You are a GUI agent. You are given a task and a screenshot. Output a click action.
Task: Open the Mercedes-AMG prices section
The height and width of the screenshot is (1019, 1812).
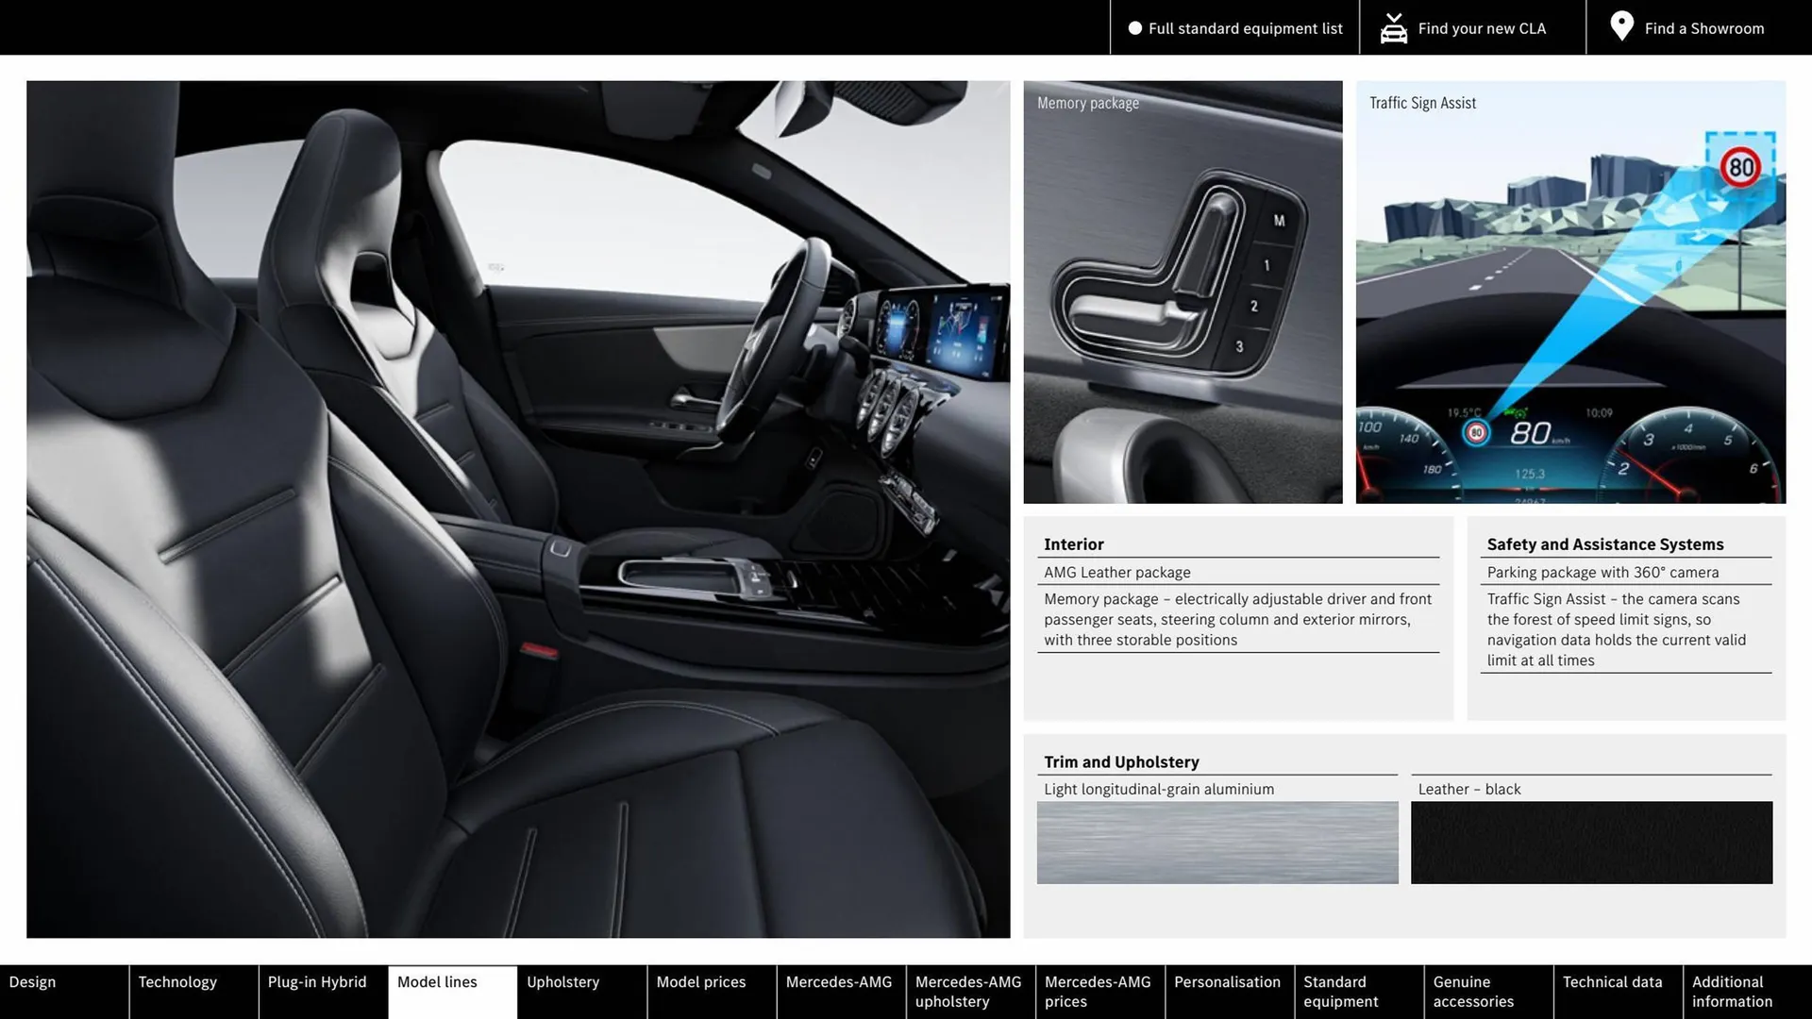tap(1098, 991)
